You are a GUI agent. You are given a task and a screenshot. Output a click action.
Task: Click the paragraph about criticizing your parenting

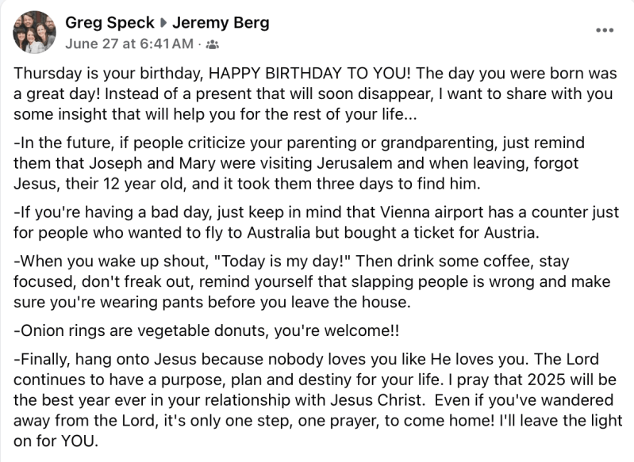click(x=298, y=162)
